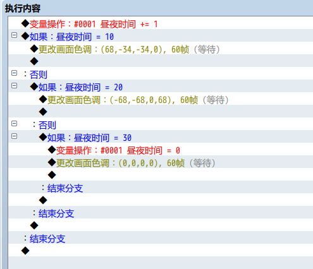Select 变量操作 昼夜时间 = 0 command

[x=161, y=149]
